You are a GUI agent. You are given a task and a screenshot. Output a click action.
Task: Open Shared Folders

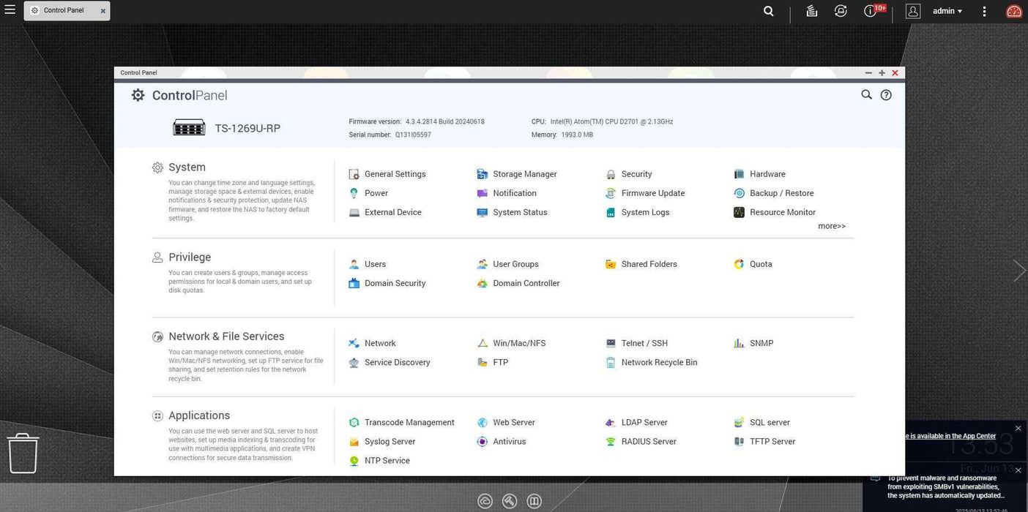point(641,264)
